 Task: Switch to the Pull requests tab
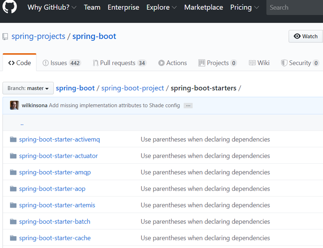[119, 63]
